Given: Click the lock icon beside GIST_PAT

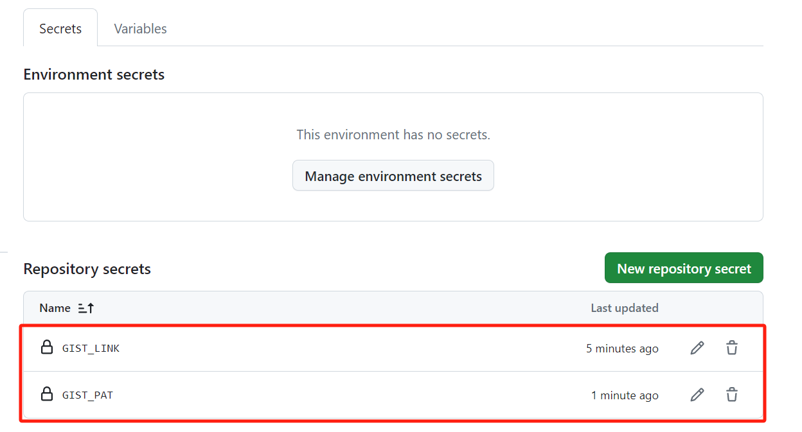Looking at the screenshot, I should [x=47, y=394].
